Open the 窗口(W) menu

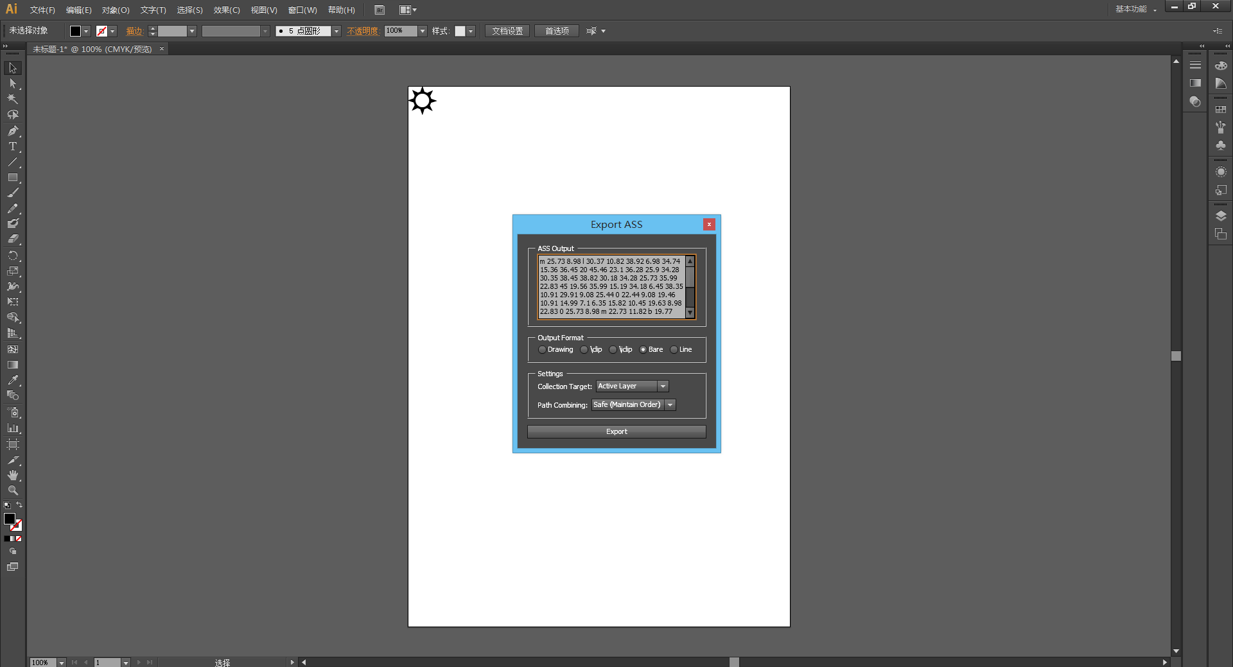click(302, 10)
